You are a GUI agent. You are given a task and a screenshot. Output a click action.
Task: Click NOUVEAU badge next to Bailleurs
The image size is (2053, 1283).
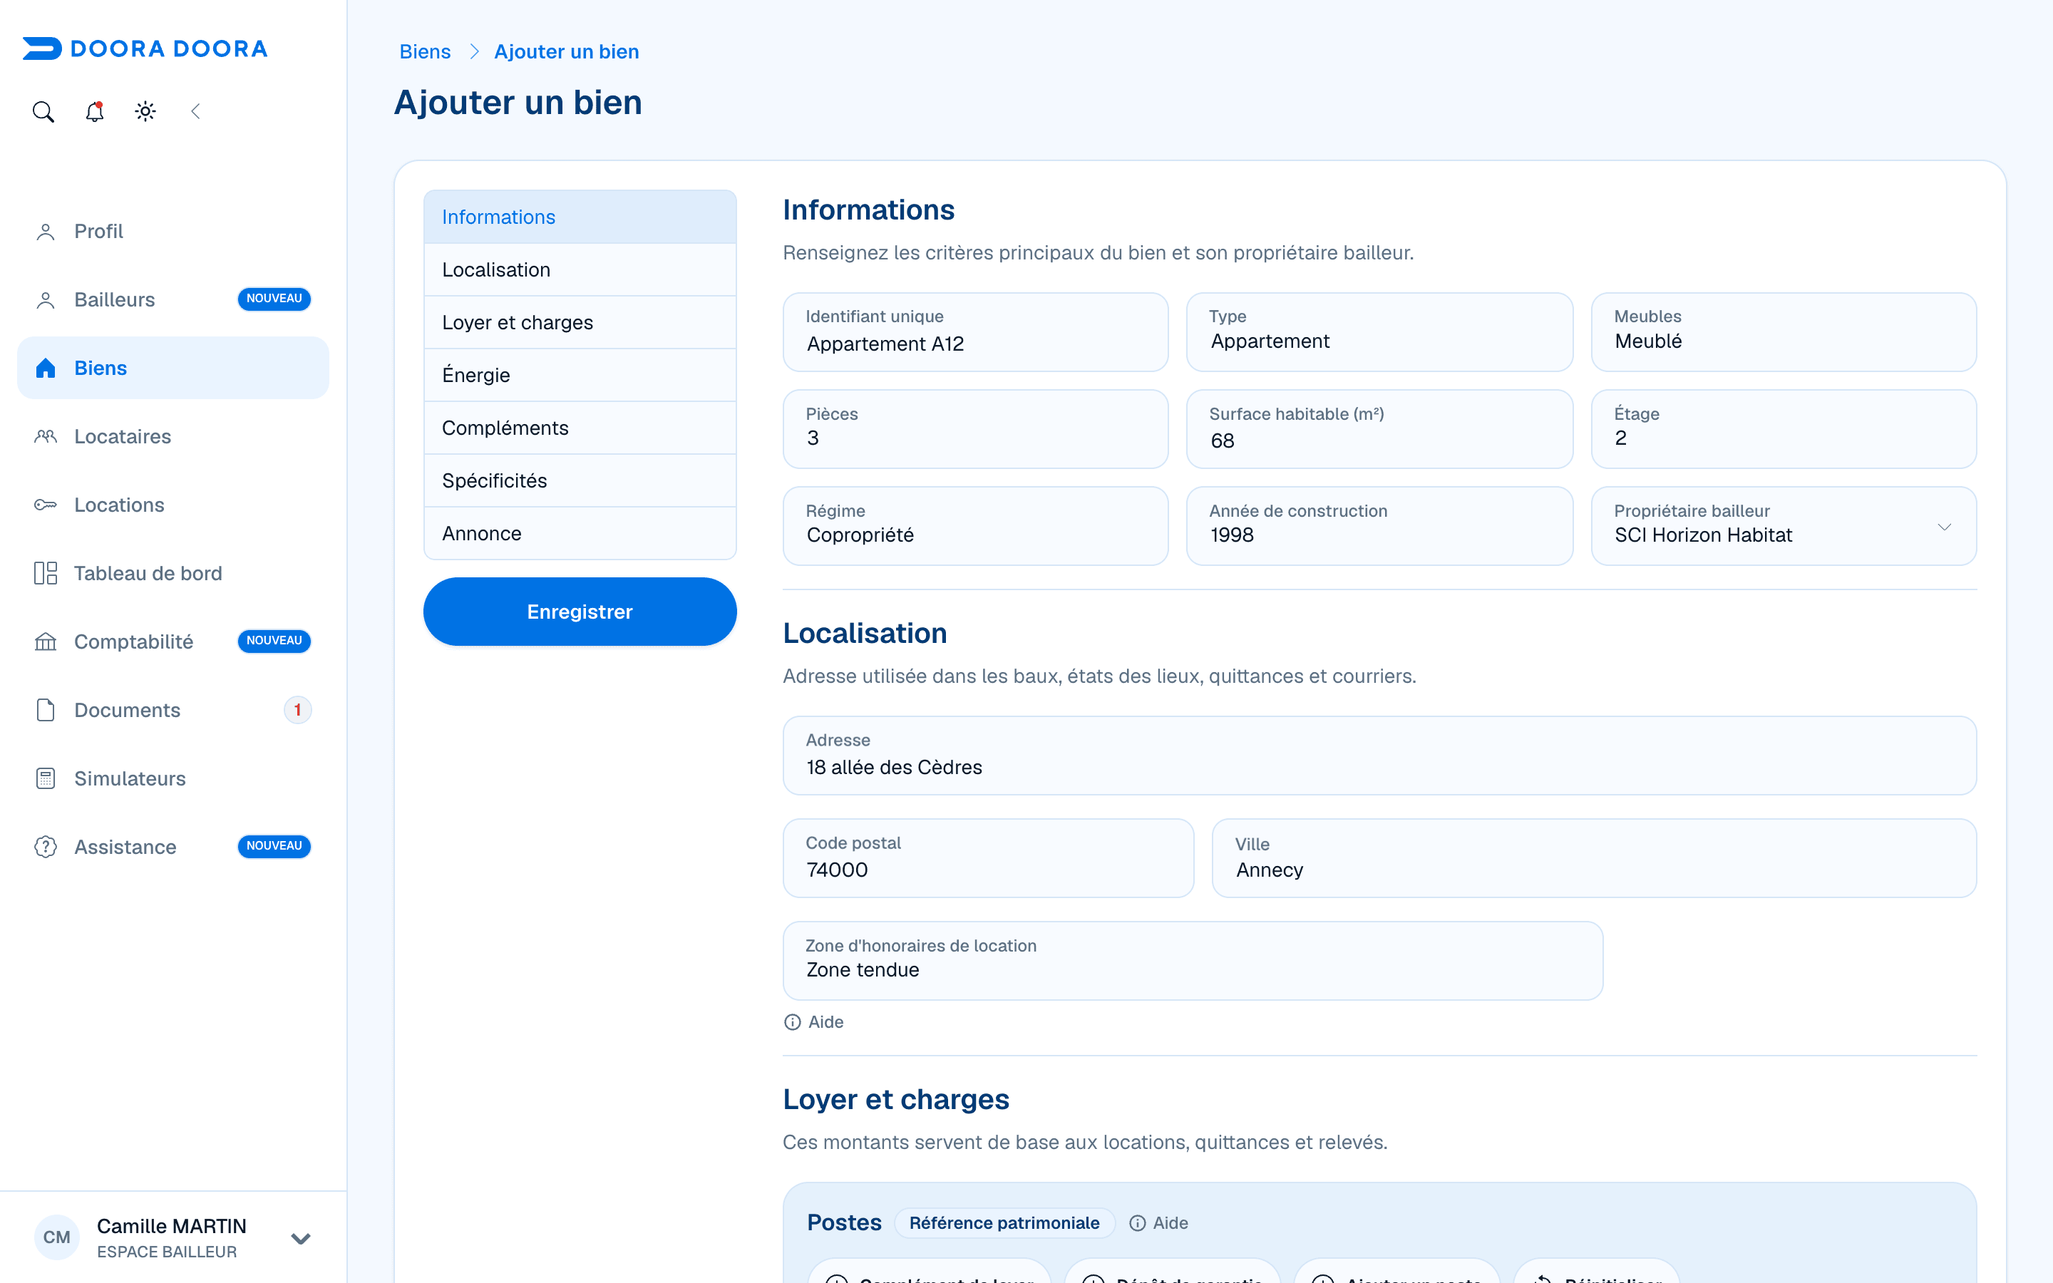tap(274, 299)
